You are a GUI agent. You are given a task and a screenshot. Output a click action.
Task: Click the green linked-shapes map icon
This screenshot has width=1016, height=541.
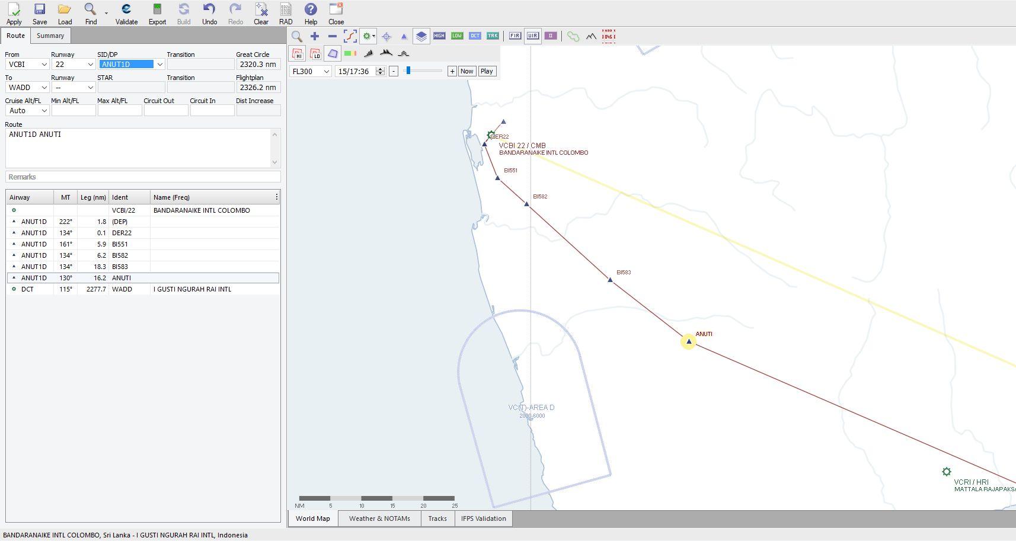point(573,36)
